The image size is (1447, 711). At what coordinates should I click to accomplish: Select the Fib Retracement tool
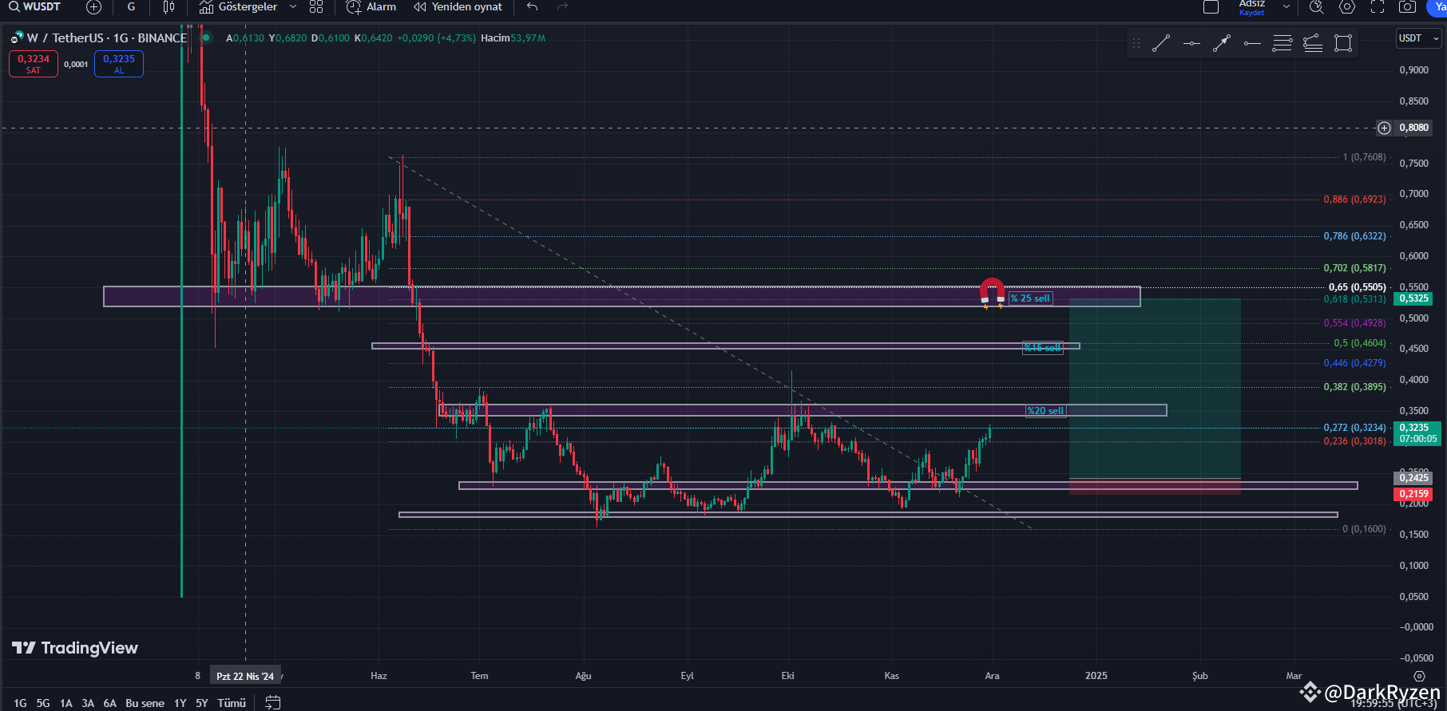tap(1282, 43)
